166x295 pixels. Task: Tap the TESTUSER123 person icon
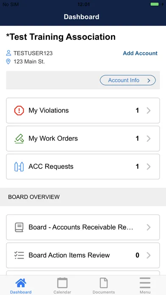pyautogui.click(x=8, y=53)
